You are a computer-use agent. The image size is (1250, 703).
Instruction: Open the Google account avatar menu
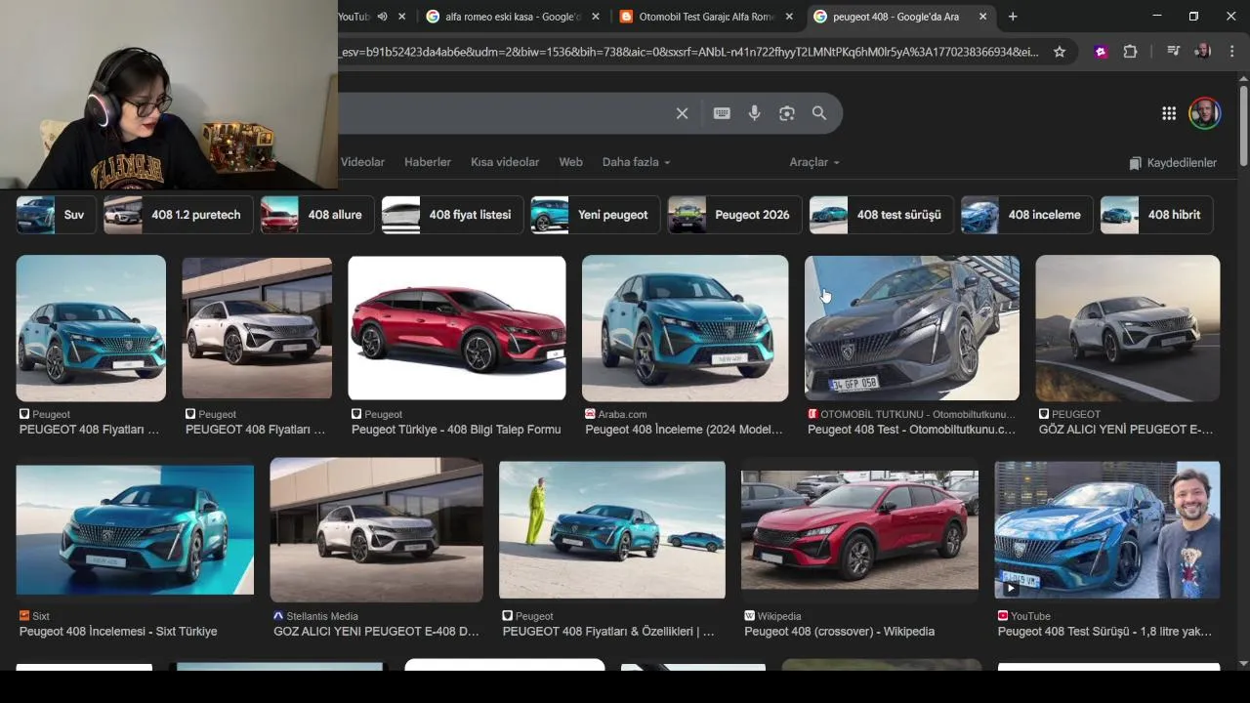point(1205,113)
